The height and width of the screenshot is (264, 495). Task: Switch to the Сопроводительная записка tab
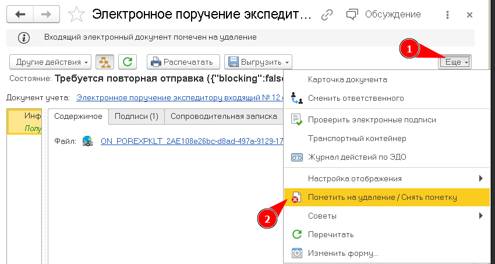[224, 116]
